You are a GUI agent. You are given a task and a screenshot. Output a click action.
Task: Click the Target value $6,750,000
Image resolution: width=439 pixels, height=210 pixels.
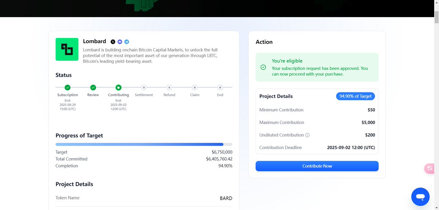[x=222, y=152]
